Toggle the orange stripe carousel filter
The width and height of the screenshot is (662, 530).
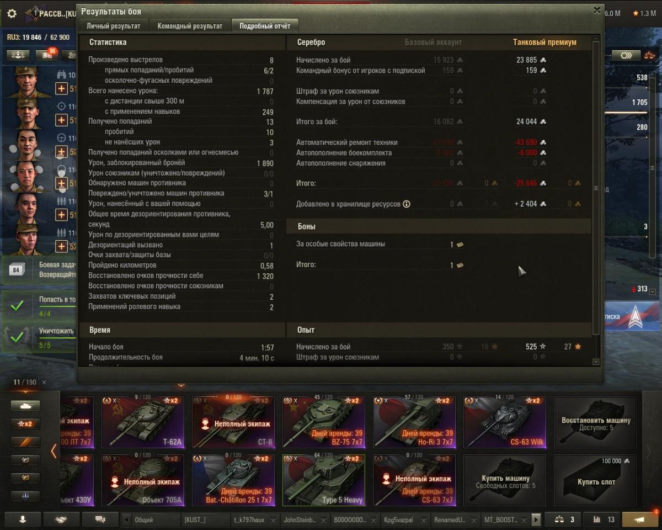[25, 442]
